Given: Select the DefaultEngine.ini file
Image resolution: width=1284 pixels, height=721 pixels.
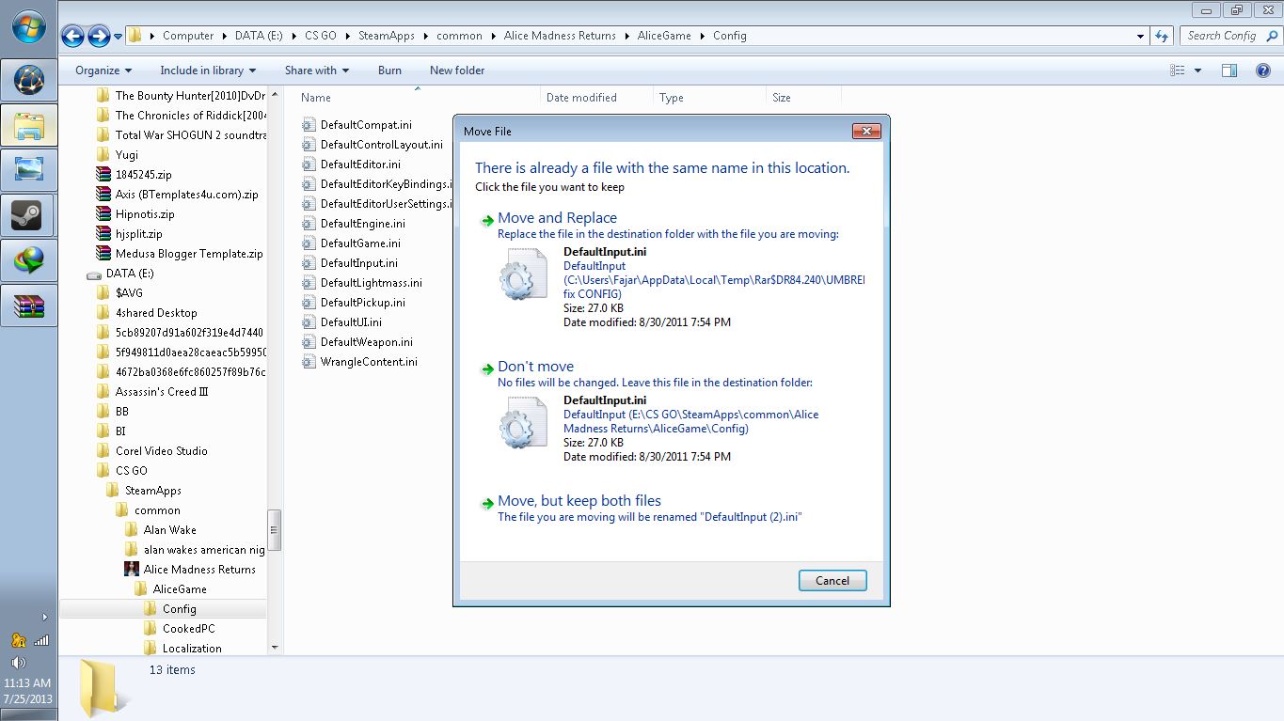Looking at the screenshot, I should pos(354,224).
